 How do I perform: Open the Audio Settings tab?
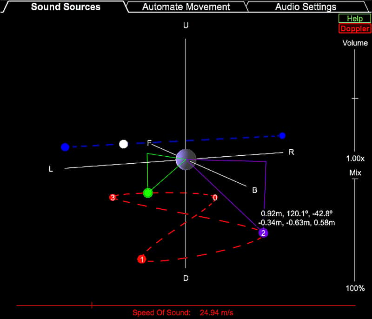tap(306, 7)
